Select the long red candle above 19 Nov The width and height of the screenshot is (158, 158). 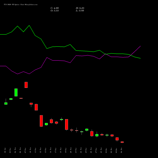[x=67, y=125]
